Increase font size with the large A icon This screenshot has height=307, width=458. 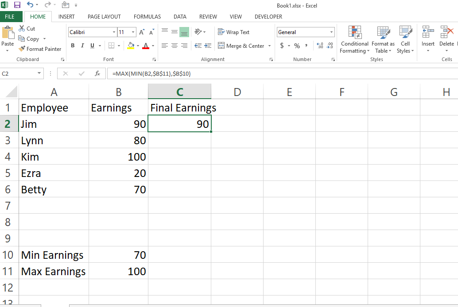point(142,32)
